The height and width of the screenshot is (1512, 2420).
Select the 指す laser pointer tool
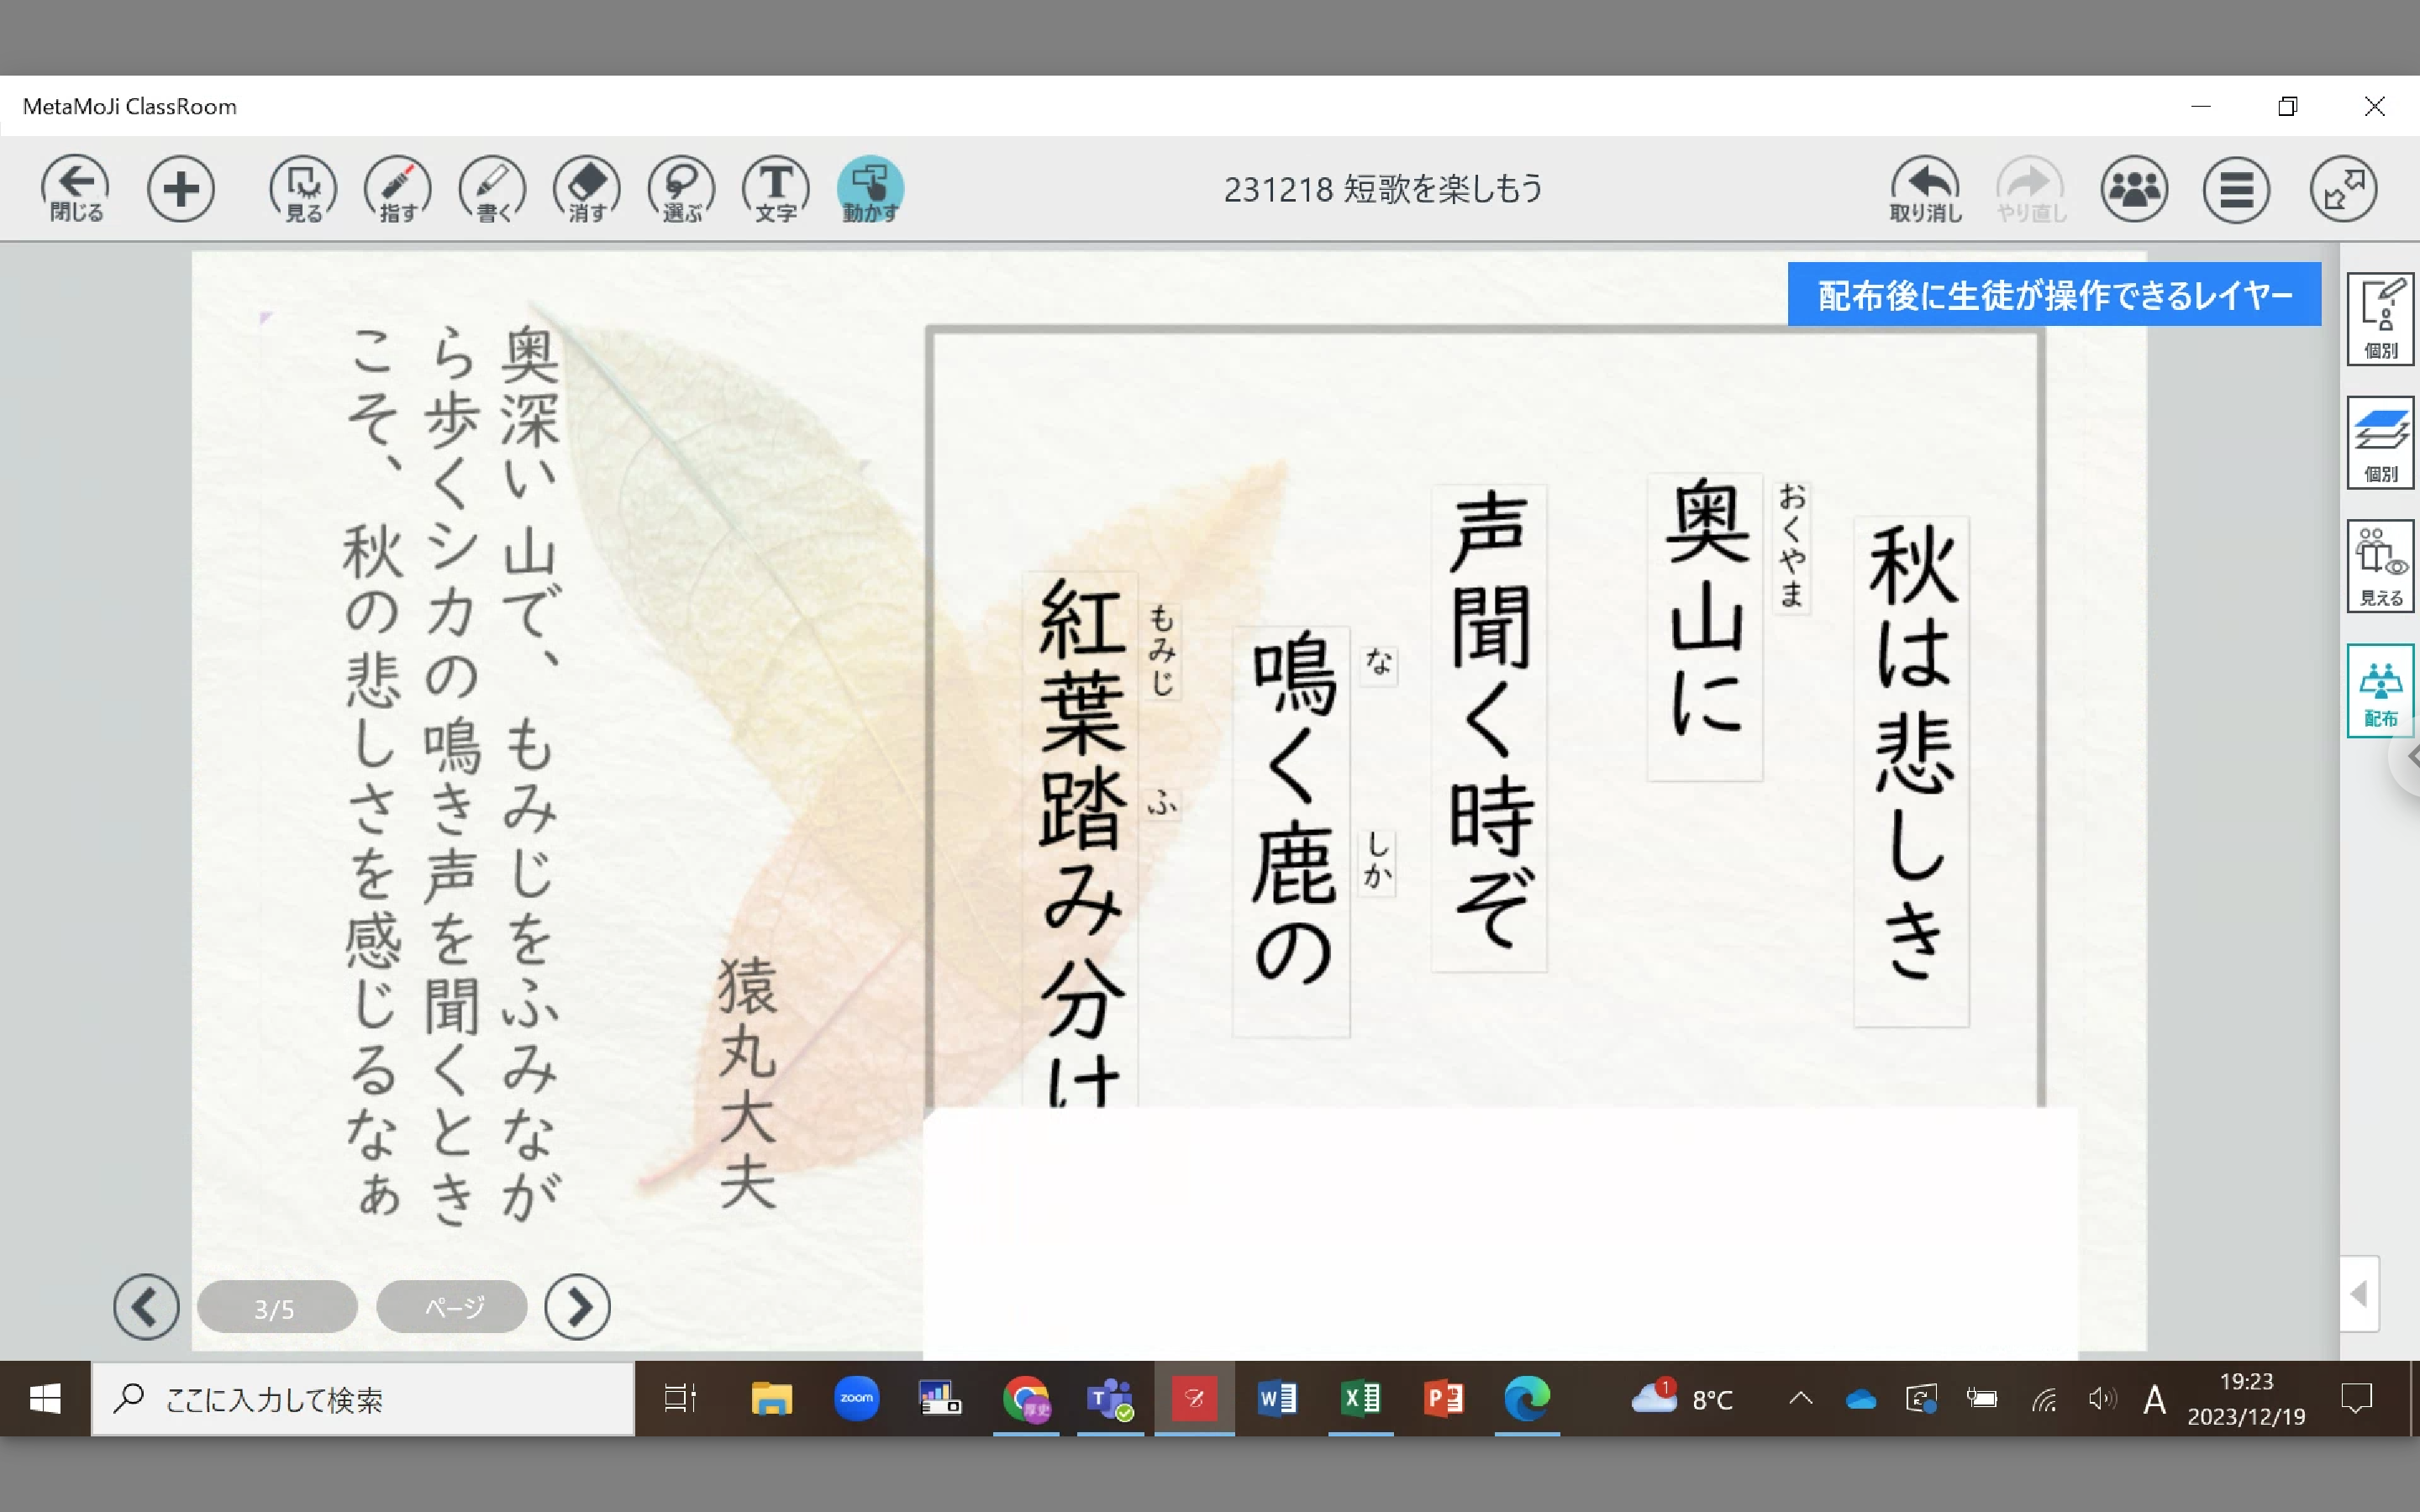(x=397, y=188)
